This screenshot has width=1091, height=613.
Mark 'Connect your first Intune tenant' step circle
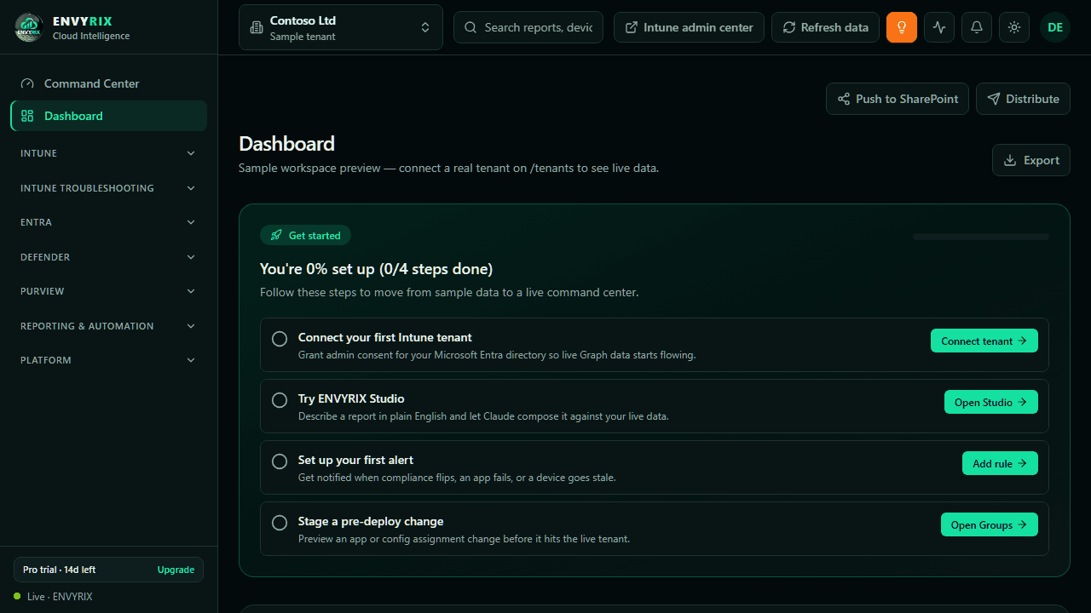(x=280, y=339)
